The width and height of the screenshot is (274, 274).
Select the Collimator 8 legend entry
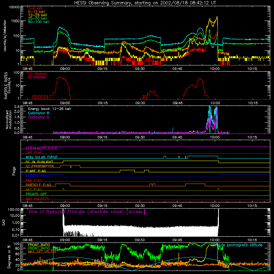[x=38, y=113]
